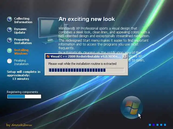The width and height of the screenshot is (173, 129).
Task: Click the extraction progress bar in dialog
Action: tap(86, 70)
